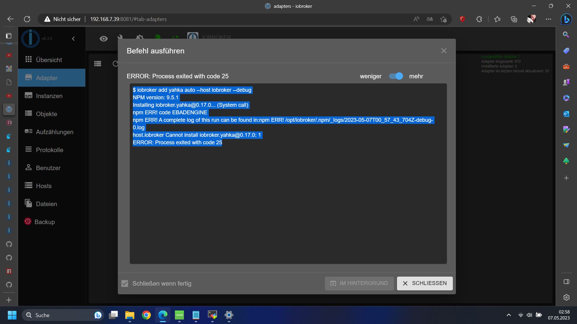The width and height of the screenshot is (577, 324).
Task: Toggle the Edge sidebar panel icon
Action: tap(566, 282)
